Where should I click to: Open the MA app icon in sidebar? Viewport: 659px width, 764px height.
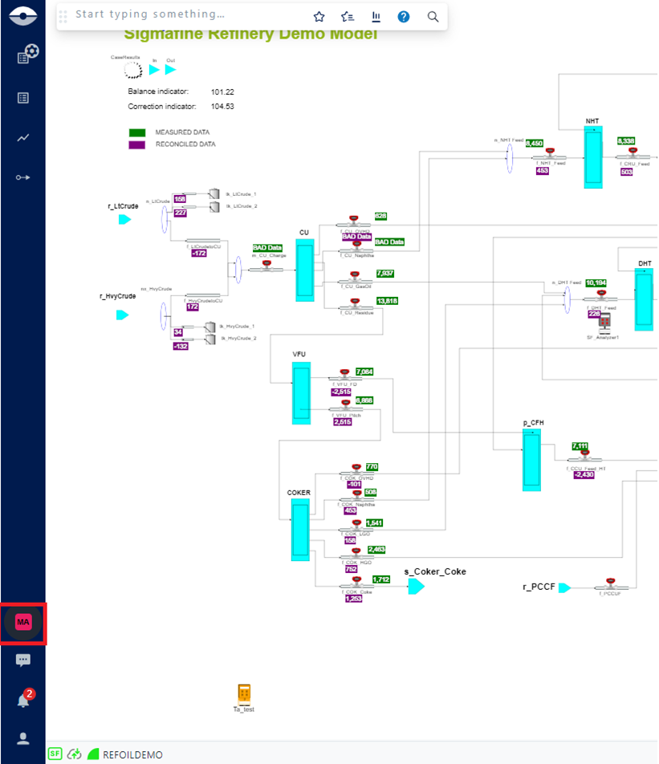23,622
